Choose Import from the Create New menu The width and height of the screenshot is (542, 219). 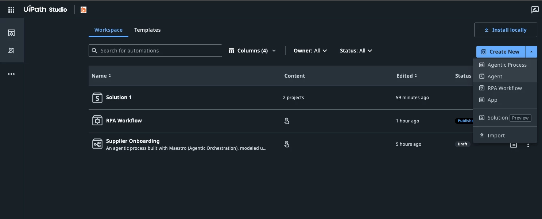pos(505,136)
